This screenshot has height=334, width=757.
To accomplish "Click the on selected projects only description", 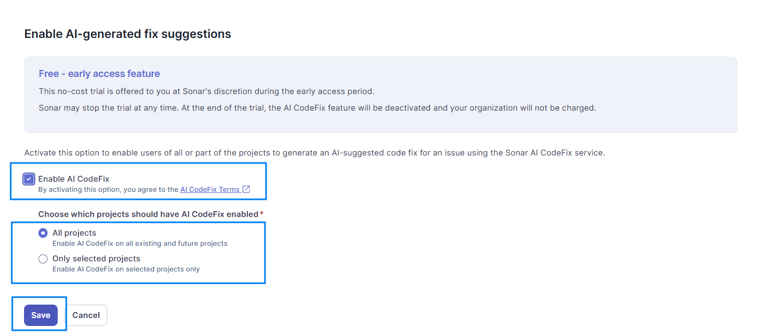I will point(126,269).
